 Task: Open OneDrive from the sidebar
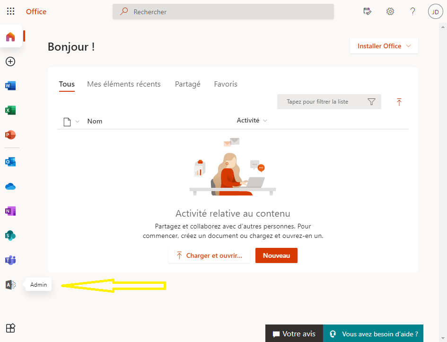10,186
